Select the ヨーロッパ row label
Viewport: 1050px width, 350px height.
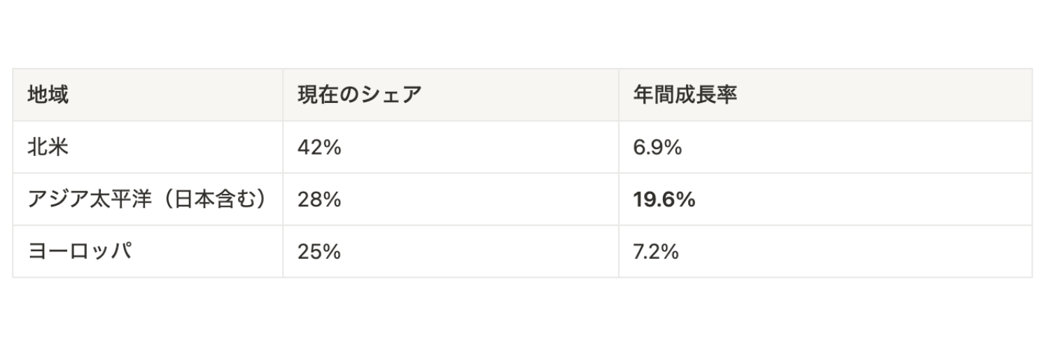point(80,252)
